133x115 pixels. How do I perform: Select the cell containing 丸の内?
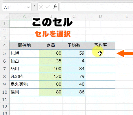24,77
